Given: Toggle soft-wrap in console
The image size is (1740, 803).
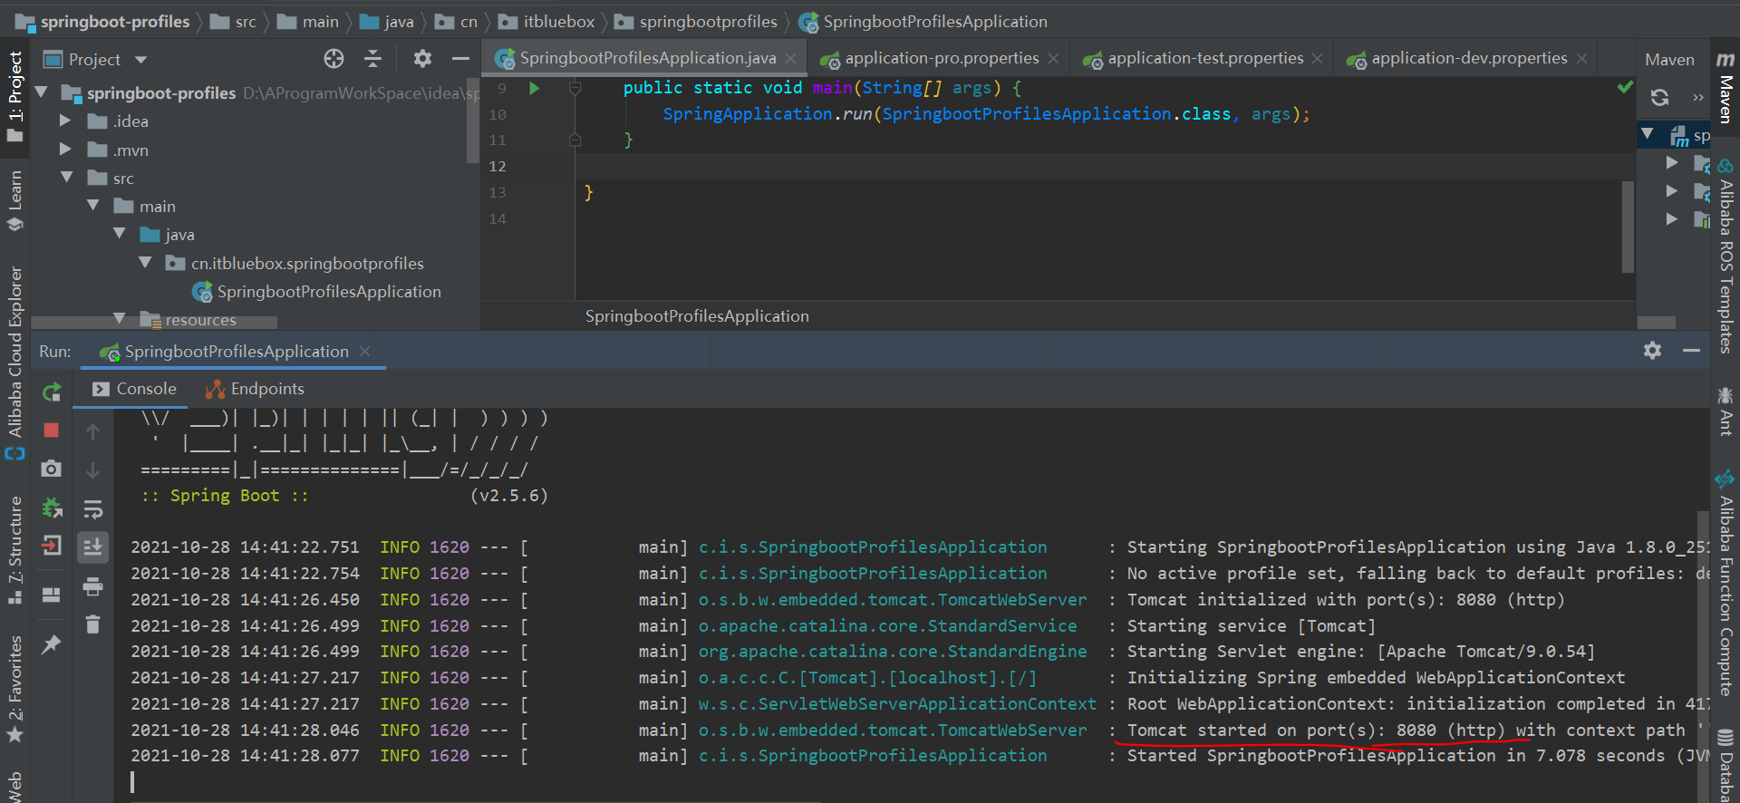Looking at the screenshot, I should tap(92, 509).
